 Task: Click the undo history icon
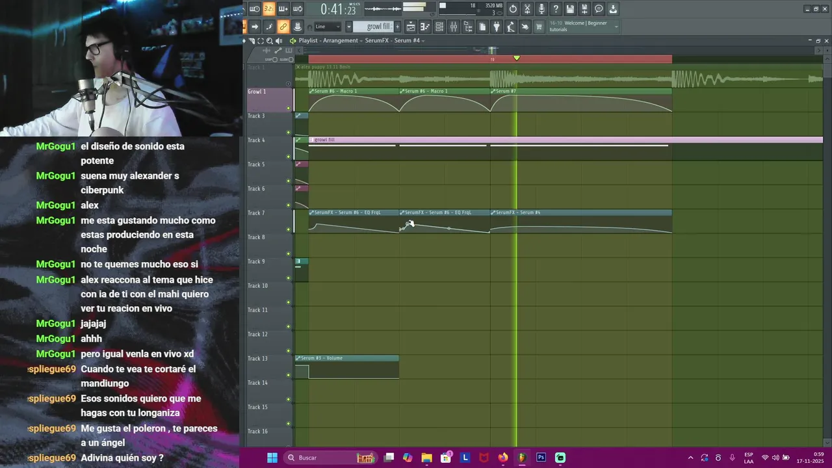pos(513,9)
